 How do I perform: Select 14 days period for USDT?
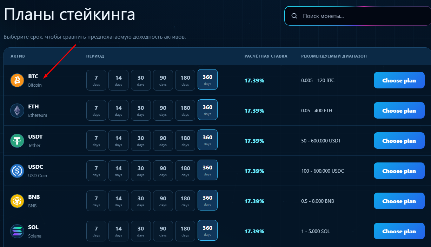click(x=119, y=141)
